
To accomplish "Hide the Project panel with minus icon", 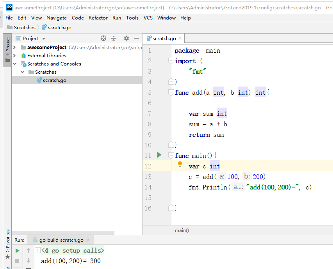I will tap(137, 38).
